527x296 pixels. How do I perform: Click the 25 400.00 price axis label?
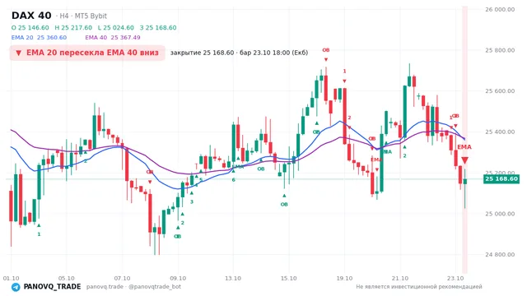pos(500,132)
